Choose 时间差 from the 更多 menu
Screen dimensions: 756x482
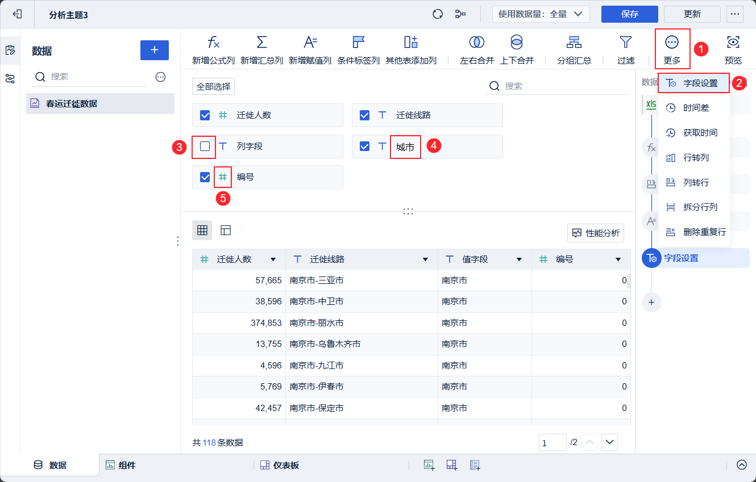[694, 108]
